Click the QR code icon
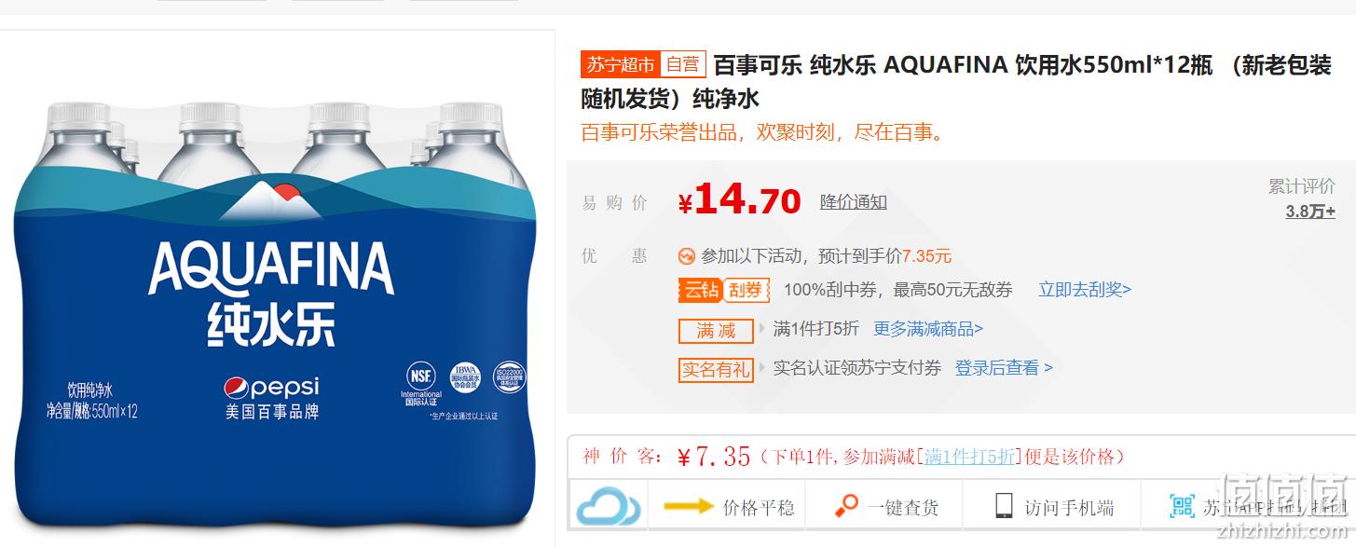Screen dimensions: 1356x547 [1182, 506]
